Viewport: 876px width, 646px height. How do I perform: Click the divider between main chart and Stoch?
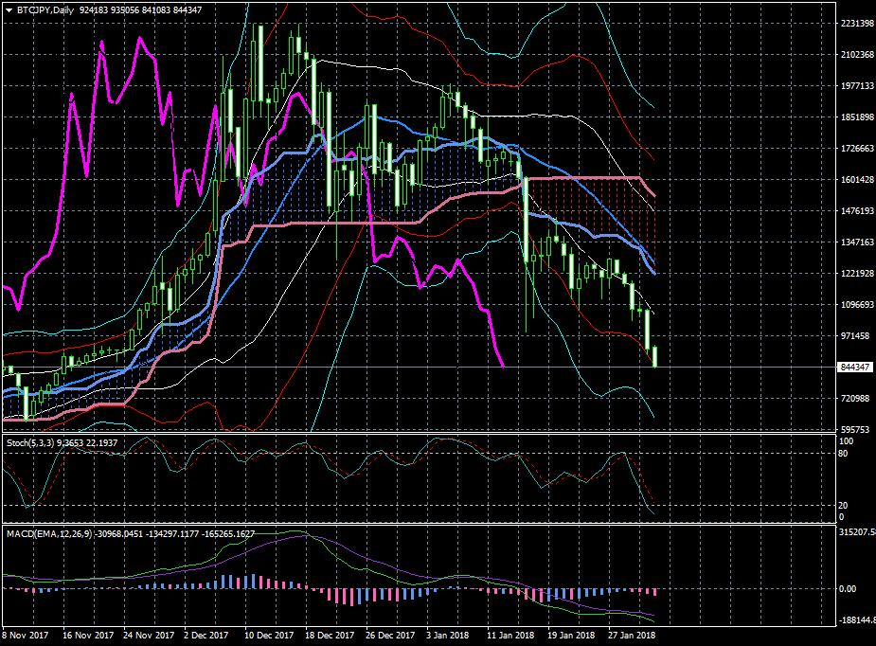[x=417, y=433]
